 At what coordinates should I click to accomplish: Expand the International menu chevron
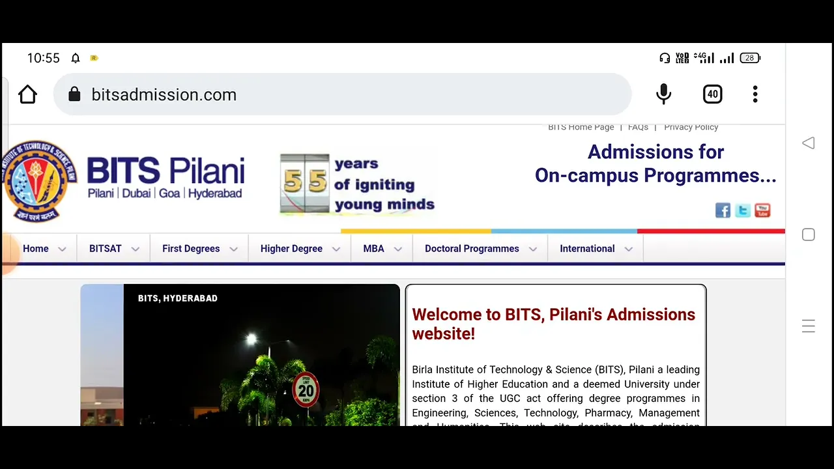(x=629, y=249)
